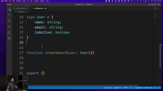Screen dimensions: 163x91
Task: Open Spotlight search in macOS menu bar
Action: [143, 1]
